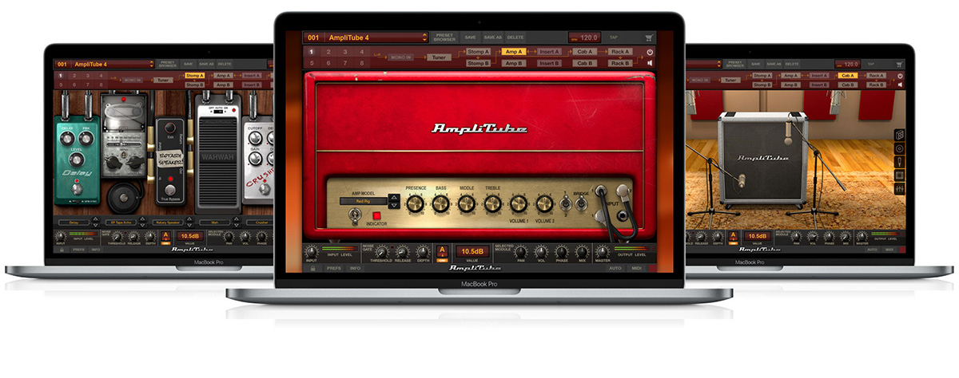959x378 pixels.
Task: Flip the channel 1/2 toggle switch on amp
Action: click(564, 203)
